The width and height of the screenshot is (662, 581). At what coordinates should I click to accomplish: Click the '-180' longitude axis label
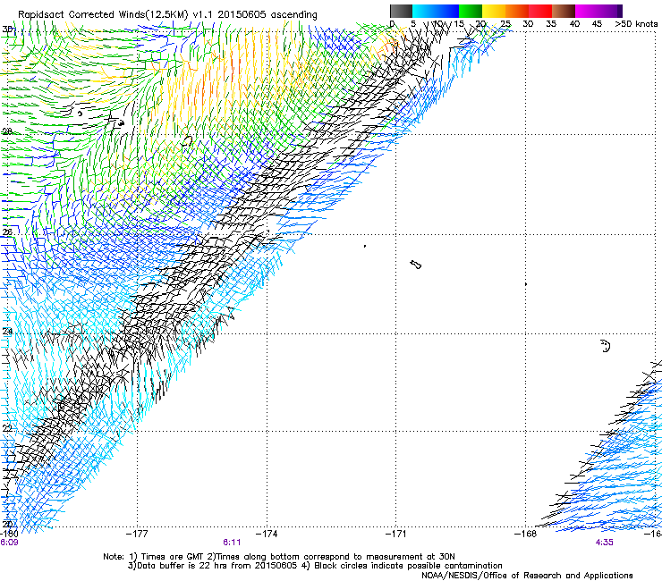9,534
